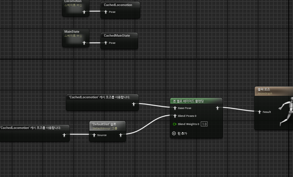Image resolution: width=293 pixels, height=177 pixels.
Task: Click DefaultSlot node Source input pin
Action: (x=94, y=135)
